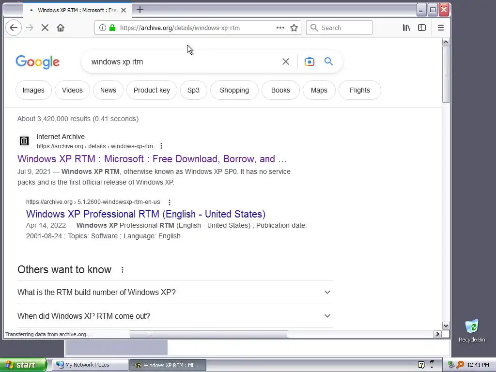496x372 pixels.
Task: Open the Books filter
Action: click(x=280, y=90)
